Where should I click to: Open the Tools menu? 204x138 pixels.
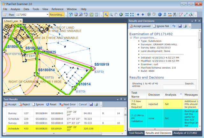coord(36,9)
